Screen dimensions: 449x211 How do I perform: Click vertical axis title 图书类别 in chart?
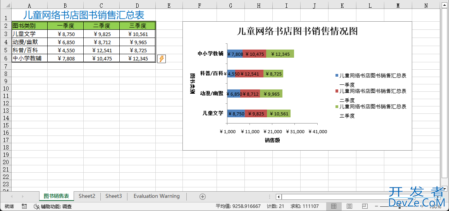[193, 84]
